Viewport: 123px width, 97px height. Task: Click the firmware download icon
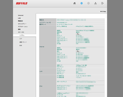(96, 3)
